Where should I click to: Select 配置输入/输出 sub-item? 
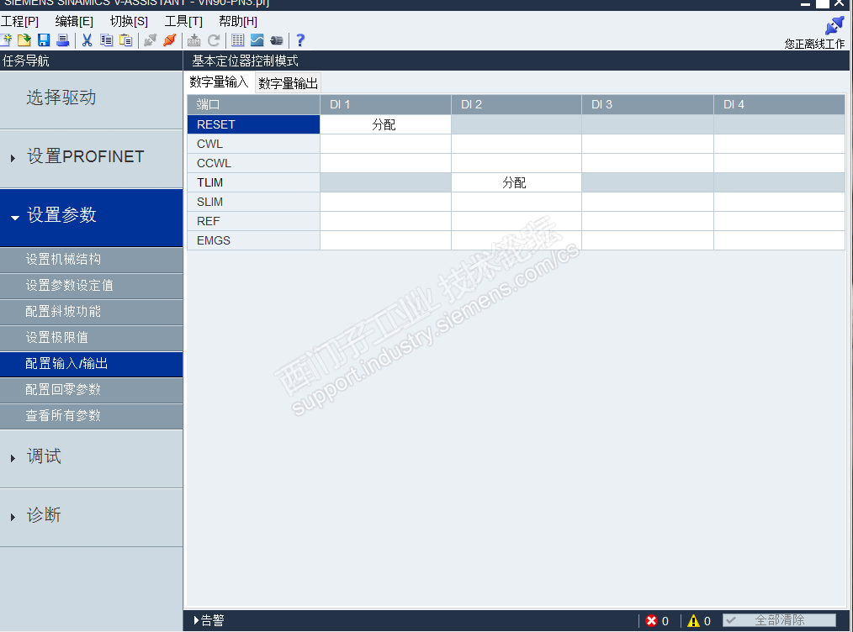[x=92, y=364]
